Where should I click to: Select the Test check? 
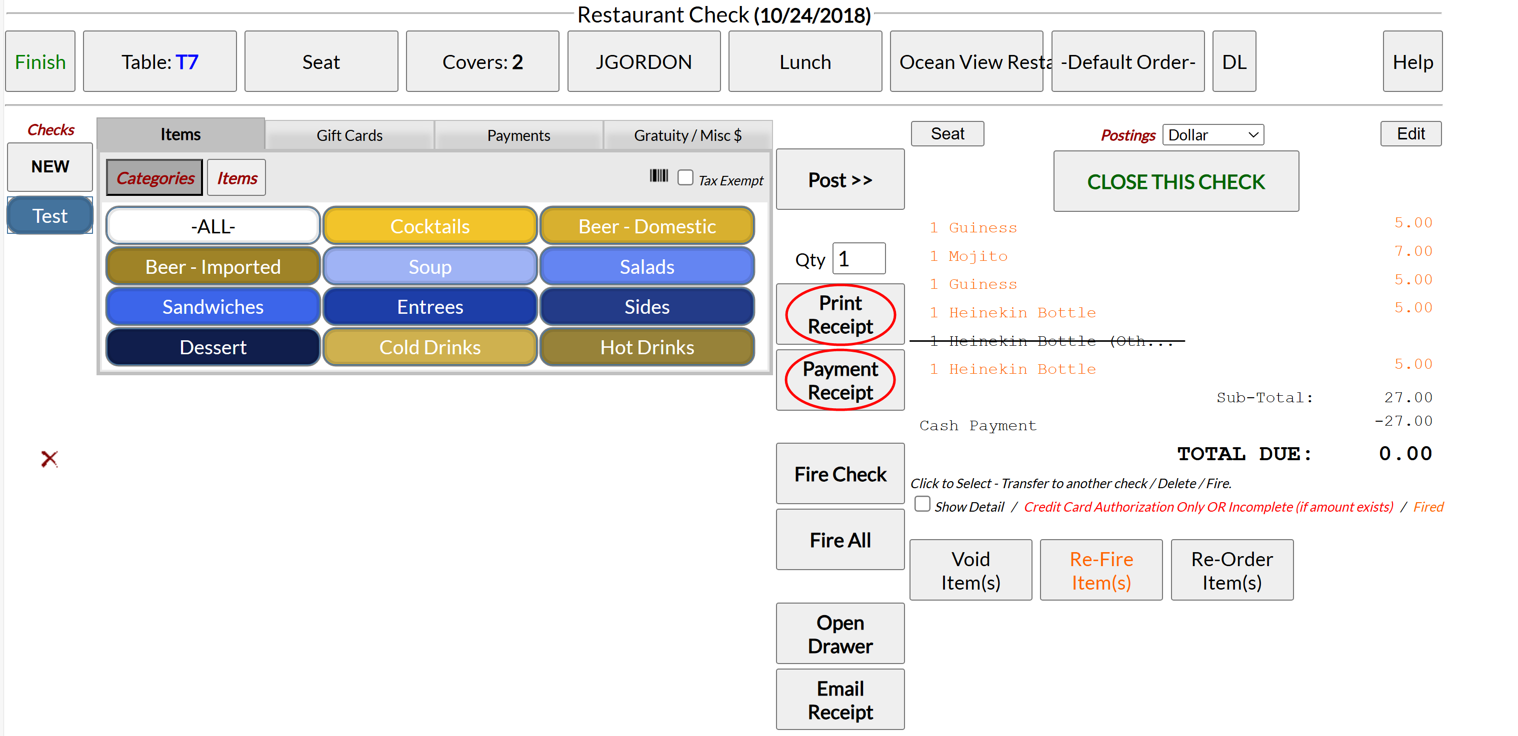pyautogui.click(x=50, y=215)
